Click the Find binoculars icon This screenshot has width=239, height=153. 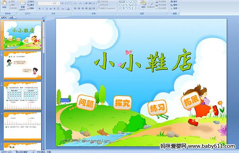[x=172, y=2]
